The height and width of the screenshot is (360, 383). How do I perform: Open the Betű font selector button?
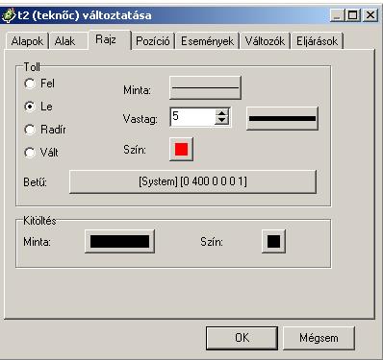pos(192,181)
